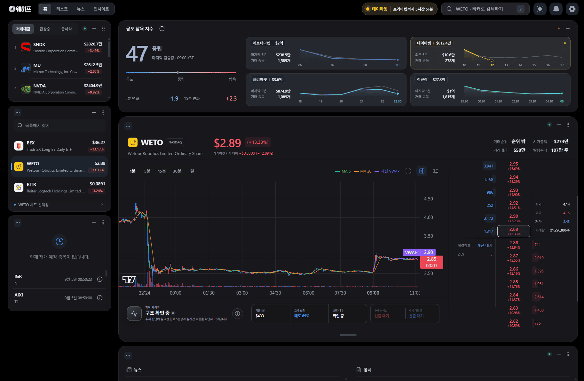Open the NVDA NVIDIA row
This screenshot has width=584, height=381.
coord(59,89)
